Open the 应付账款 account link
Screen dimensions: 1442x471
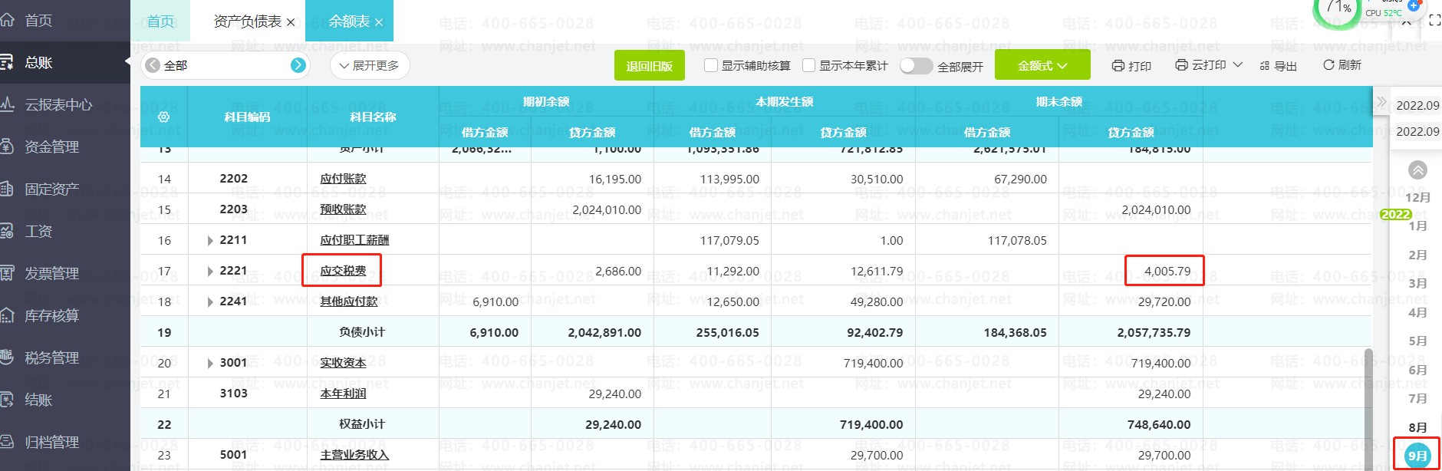[x=343, y=179]
